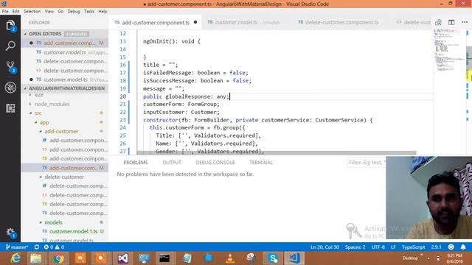Collapse the add-customer folder
This screenshot has height=265, width=472.
[61, 131]
